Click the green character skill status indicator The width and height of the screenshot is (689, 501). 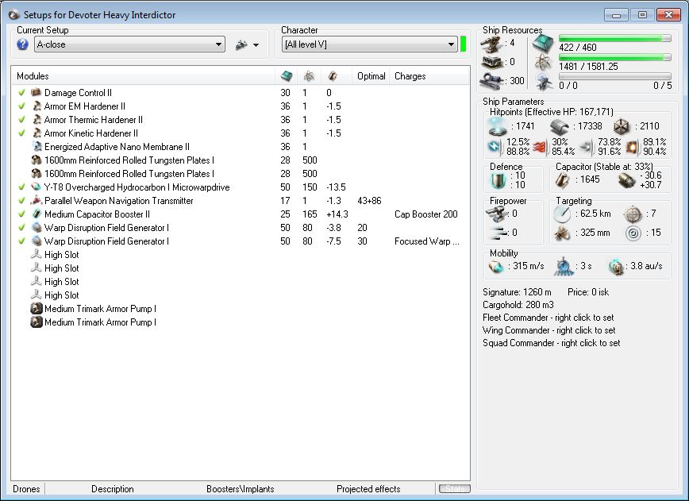tap(463, 44)
